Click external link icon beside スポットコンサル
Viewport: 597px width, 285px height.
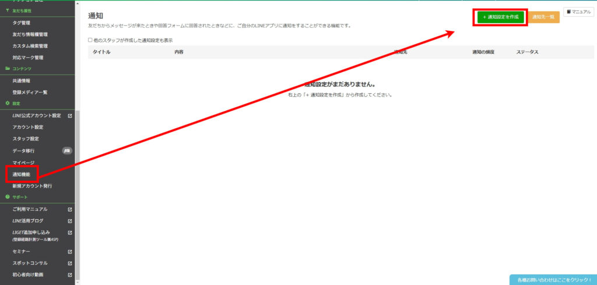70,263
